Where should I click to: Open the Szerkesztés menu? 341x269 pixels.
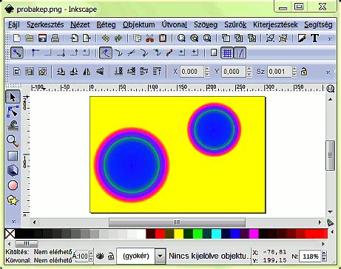pos(45,24)
